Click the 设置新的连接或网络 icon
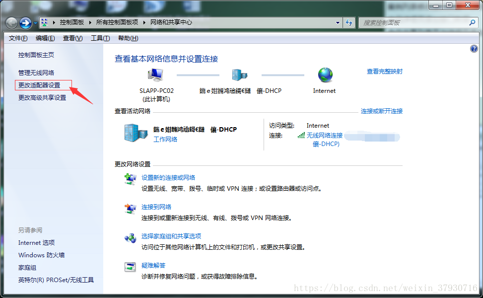This screenshot has height=298, width=483. pos(130,179)
